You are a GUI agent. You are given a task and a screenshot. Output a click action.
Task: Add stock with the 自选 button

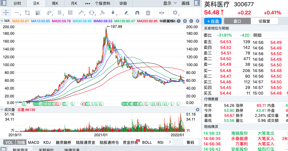tap(213, 21)
